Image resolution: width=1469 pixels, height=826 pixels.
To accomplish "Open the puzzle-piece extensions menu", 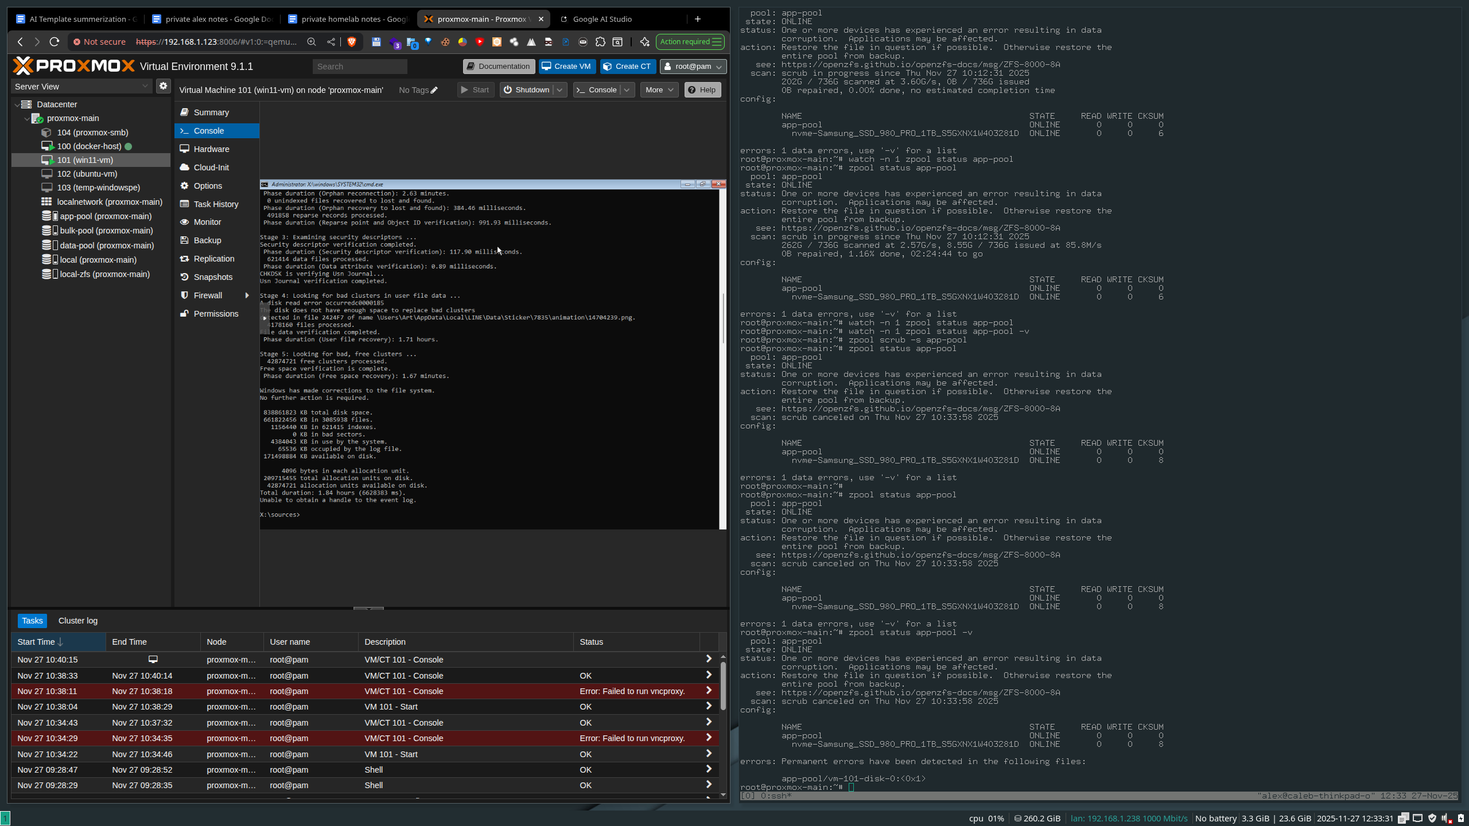I will tap(600, 42).
